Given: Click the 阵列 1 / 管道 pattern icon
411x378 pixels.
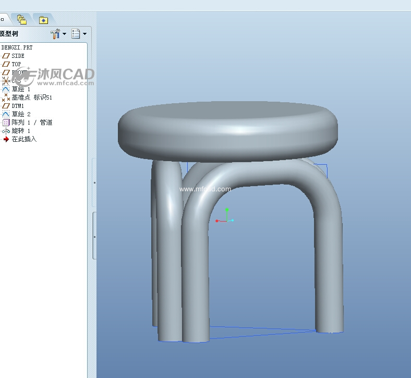Looking at the screenshot, I should pos(6,123).
